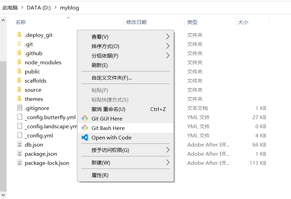
Task: Select 自定义文件夹(F)... menu entry
Action: pos(112,78)
